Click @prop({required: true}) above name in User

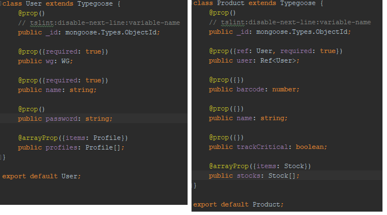(63, 80)
